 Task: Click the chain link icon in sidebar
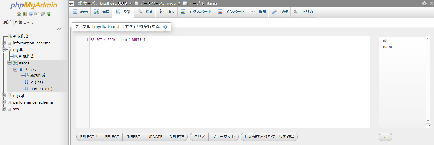59,29
